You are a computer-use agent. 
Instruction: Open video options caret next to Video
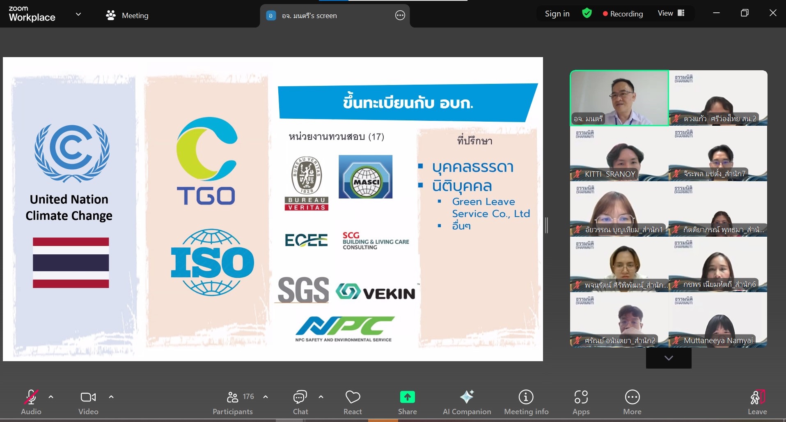[x=111, y=397]
